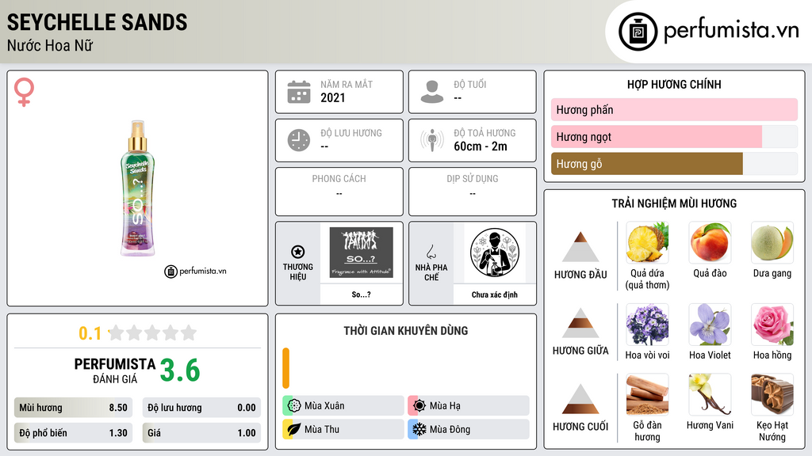Click the Giá 1.00 score box
The height and width of the screenshot is (456, 812).
pos(201,433)
